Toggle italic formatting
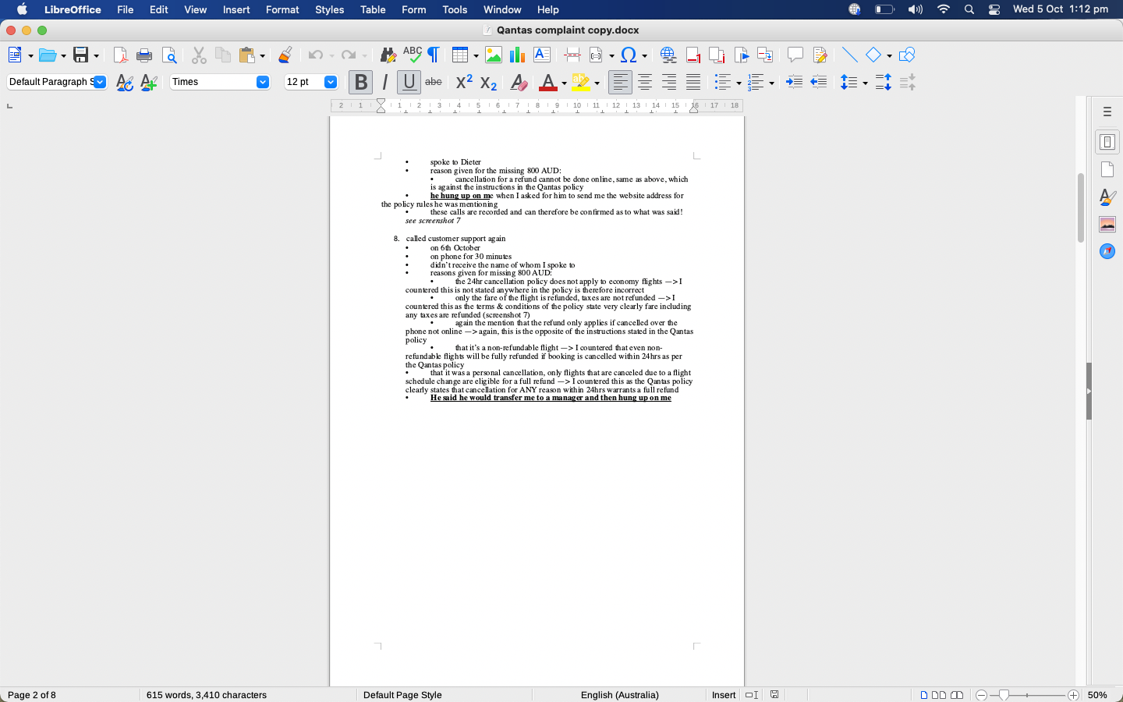 (384, 82)
